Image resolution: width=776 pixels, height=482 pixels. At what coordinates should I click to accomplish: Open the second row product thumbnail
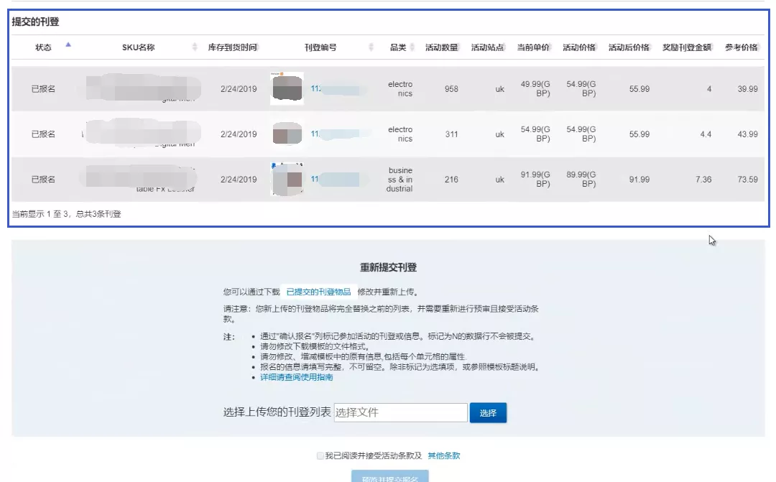(286, 134)
